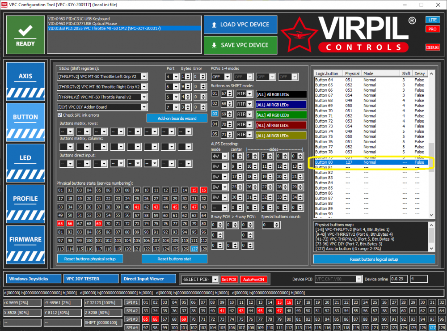Open the AXIS tab
Screen dimensions: 447x331
point(25,81)
